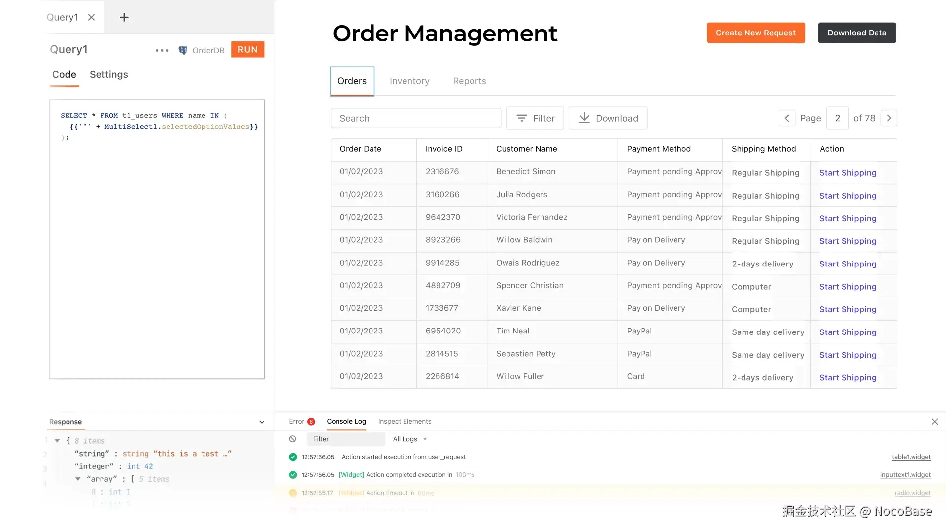Close the Query1 tab
The image size is (946, 532).
coord(91,17)
